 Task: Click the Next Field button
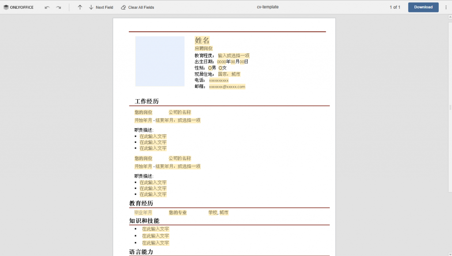click(103, 7)
